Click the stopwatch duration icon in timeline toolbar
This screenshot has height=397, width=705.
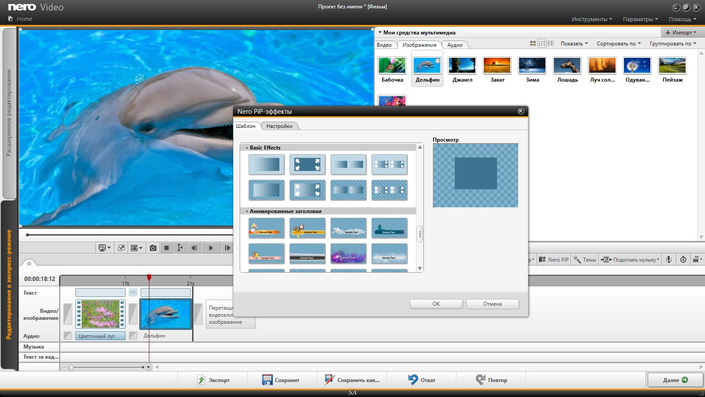point(683,259)
